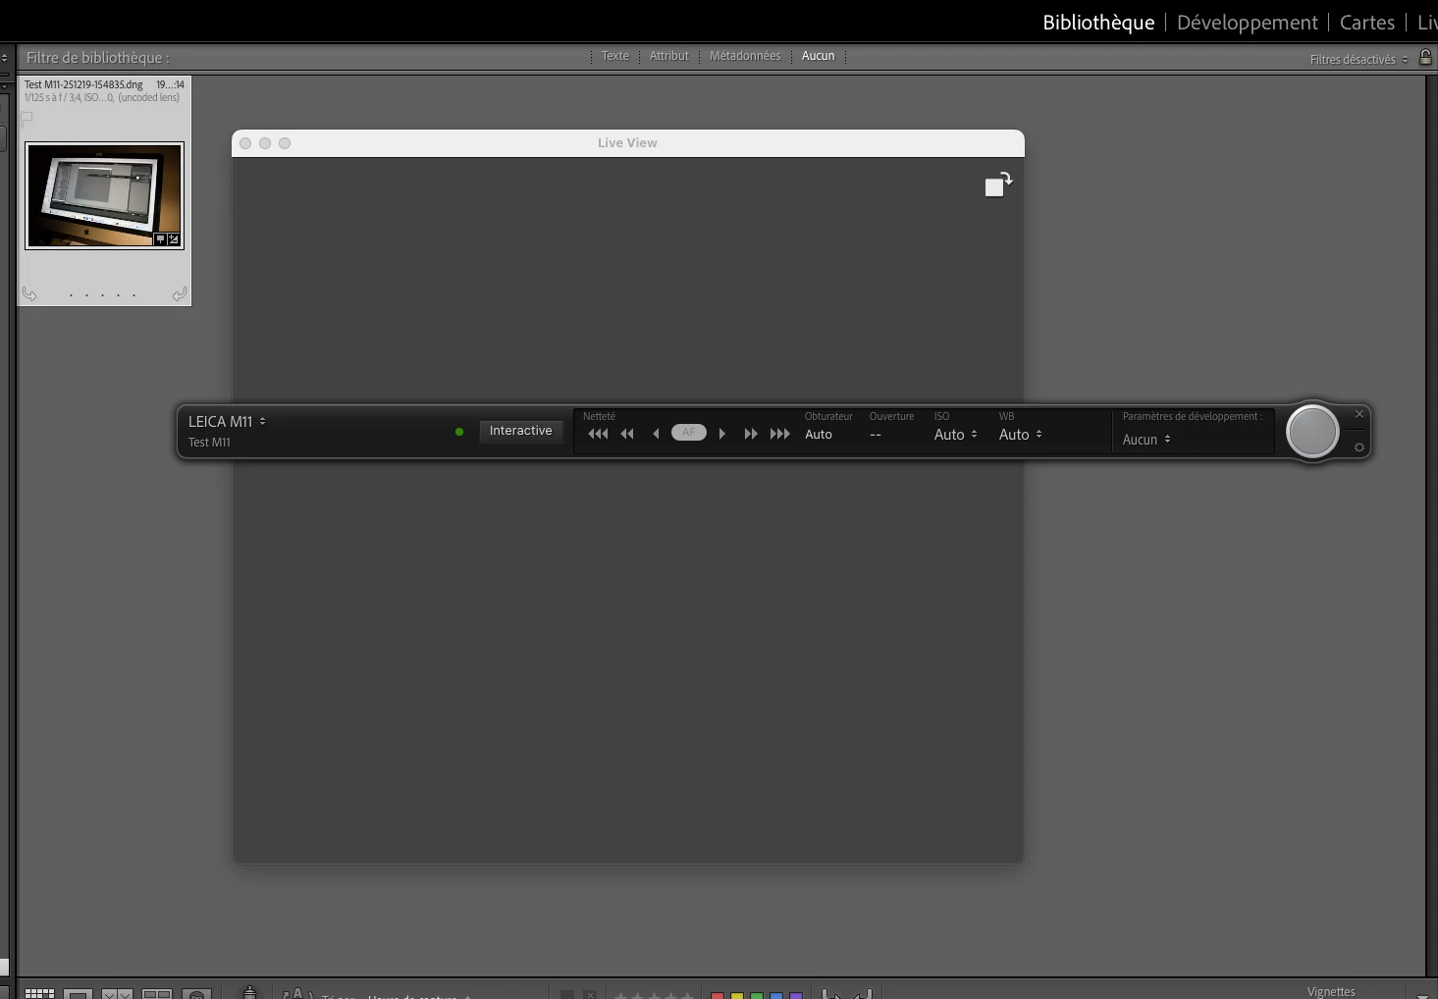Switch to the Bibliothèque module
This screenshot has height=999, width=1438.
coord(1098,23)
